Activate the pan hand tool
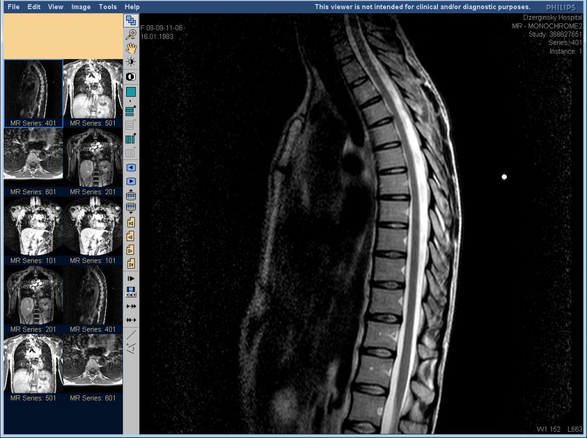 131,48
